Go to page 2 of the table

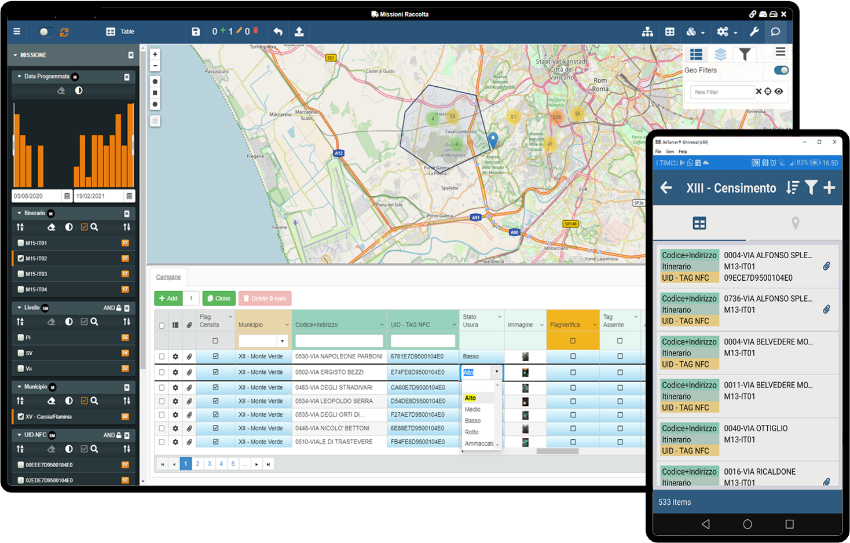pos(197,464)
